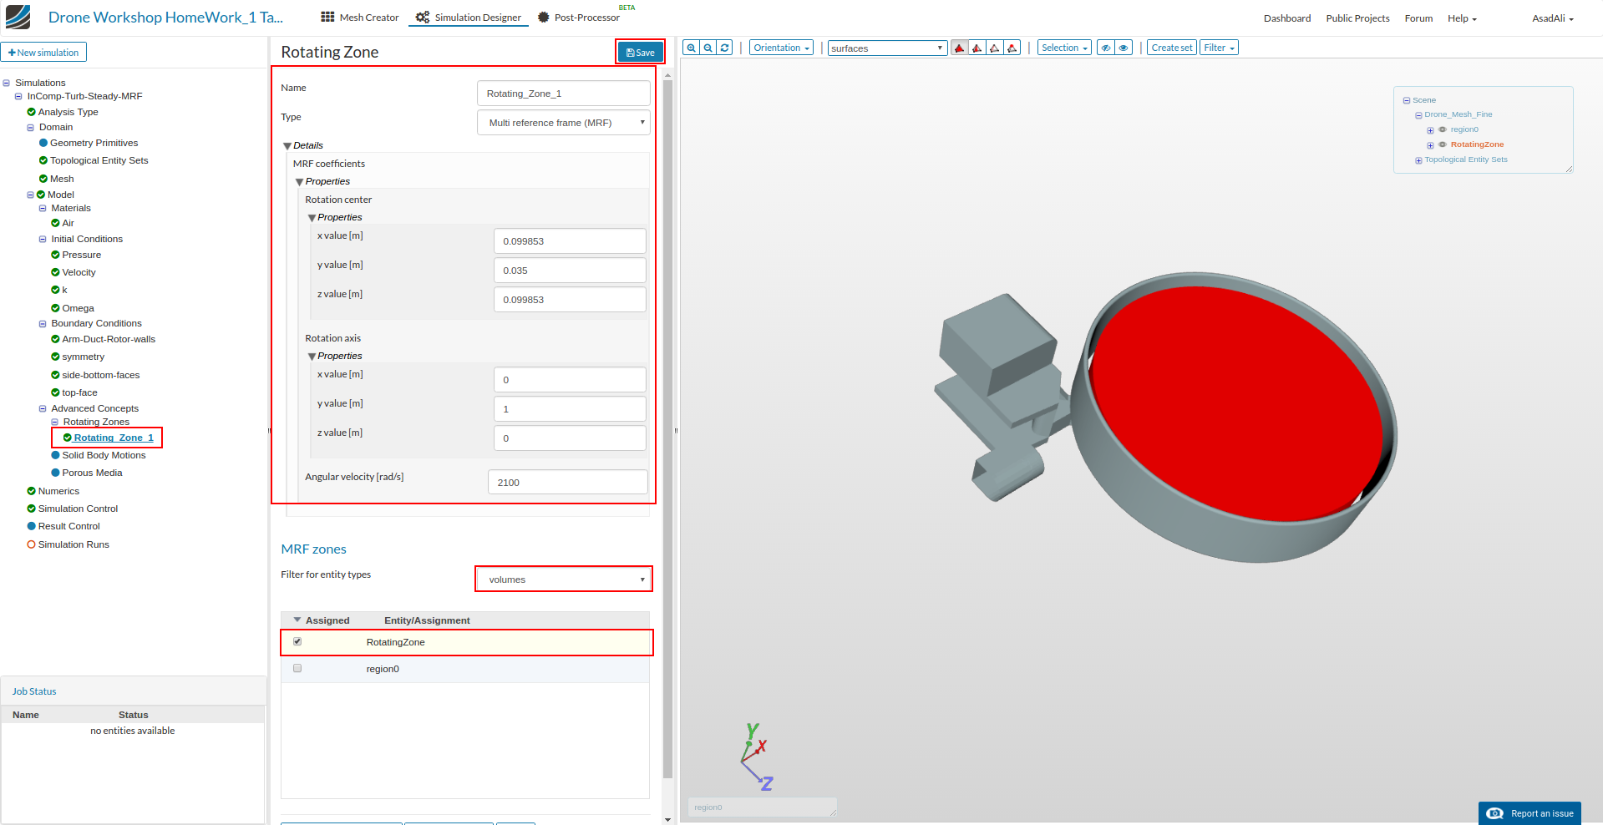1603x825 pixels.
Task: Open the Orientation dropdown
Action: [781, 48]
